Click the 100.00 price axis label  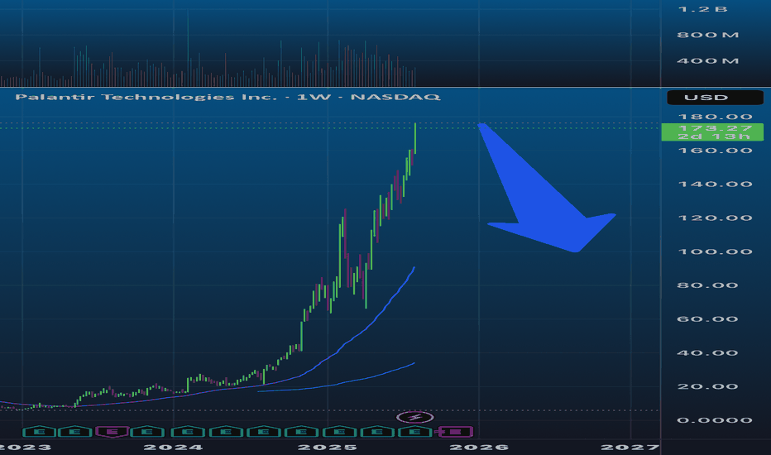click(715, 251)
